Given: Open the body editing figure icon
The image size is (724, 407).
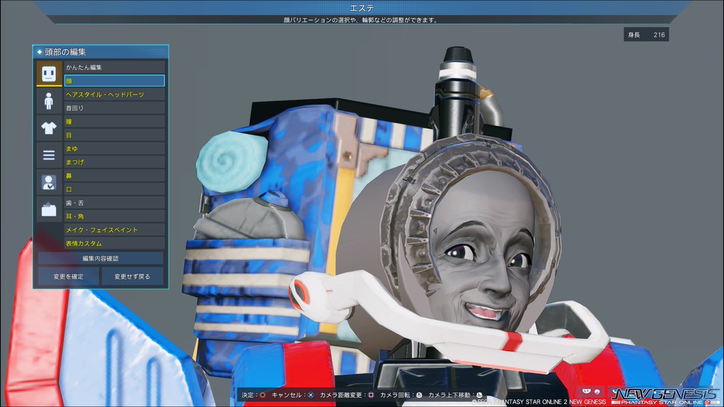Looking at the screenshot, I should (x=49, y=101).
